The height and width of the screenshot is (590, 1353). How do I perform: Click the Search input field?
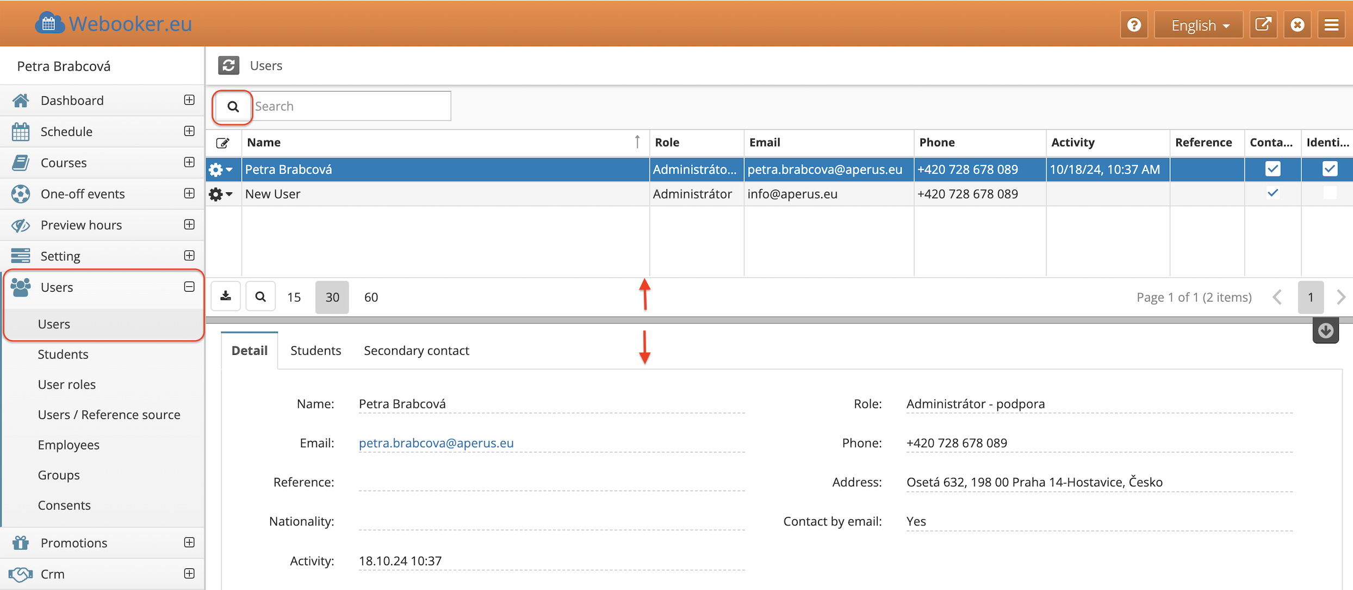coord(351,106)
